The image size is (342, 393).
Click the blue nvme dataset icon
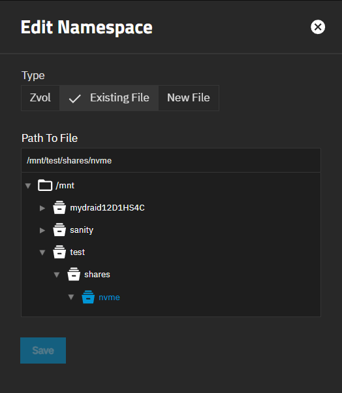(x=88, y=297)
